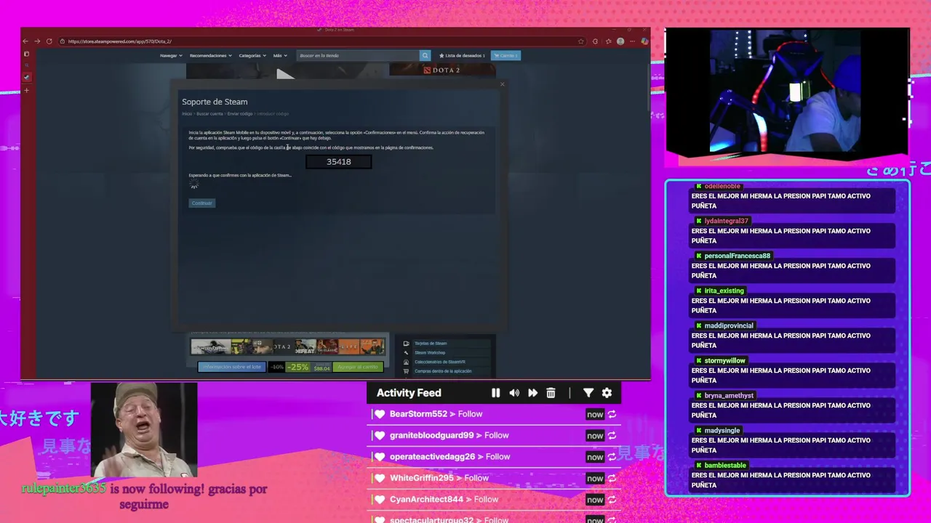
Task: Go to Buscar cuenta breadcrumb
Action: tap(209, 114)
